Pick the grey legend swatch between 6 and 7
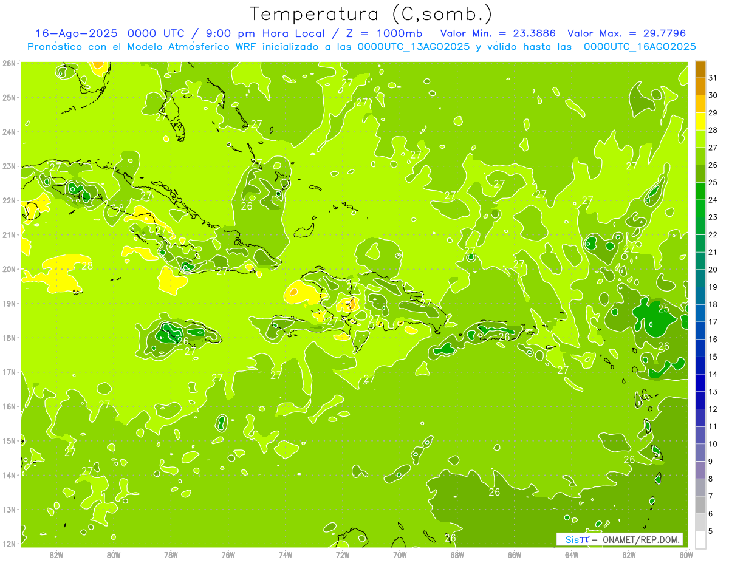Image resolution: width=729 pixels, height=563 pixels. pyautogui.click(x=700, y=505)
